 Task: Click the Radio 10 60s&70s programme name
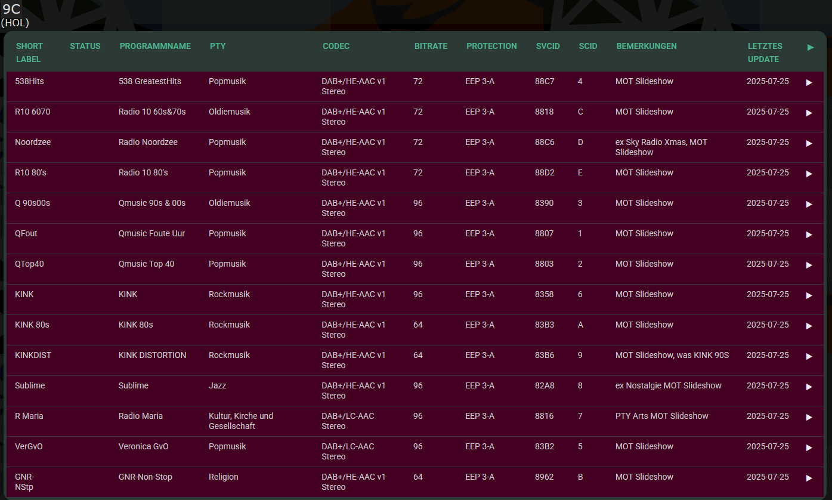pos(152,112)
